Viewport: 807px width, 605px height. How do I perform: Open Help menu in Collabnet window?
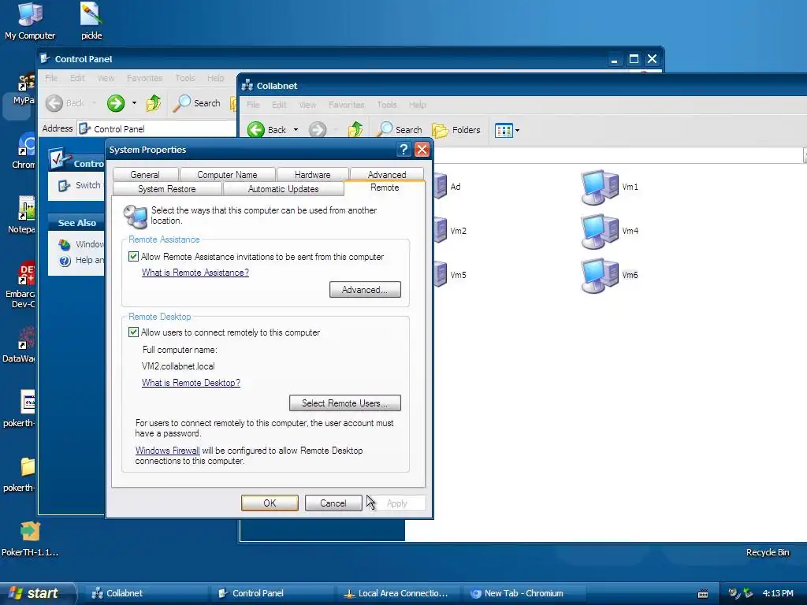[418, 105]
